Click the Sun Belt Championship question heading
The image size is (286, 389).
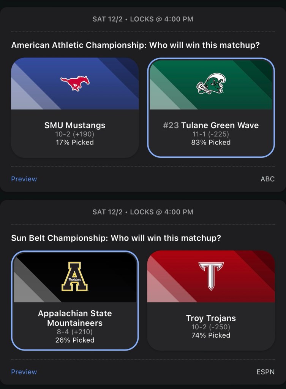116,238
